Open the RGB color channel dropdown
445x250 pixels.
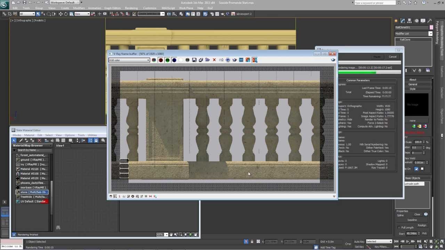click(x=129, y=60)
